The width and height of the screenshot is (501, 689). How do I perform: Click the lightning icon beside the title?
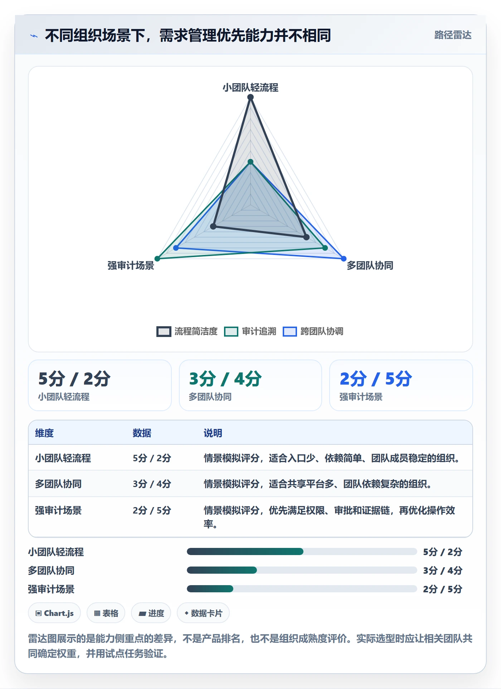coord(34,36)
